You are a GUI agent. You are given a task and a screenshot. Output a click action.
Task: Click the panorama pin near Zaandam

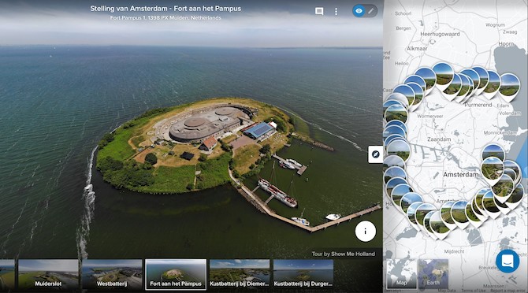(398, 150)
